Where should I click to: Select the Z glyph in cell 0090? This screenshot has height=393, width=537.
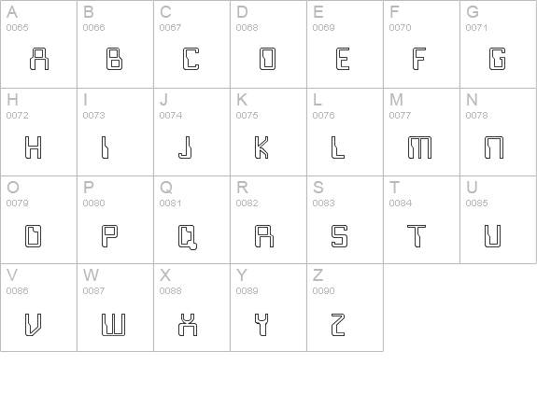(x=338, y=324)
